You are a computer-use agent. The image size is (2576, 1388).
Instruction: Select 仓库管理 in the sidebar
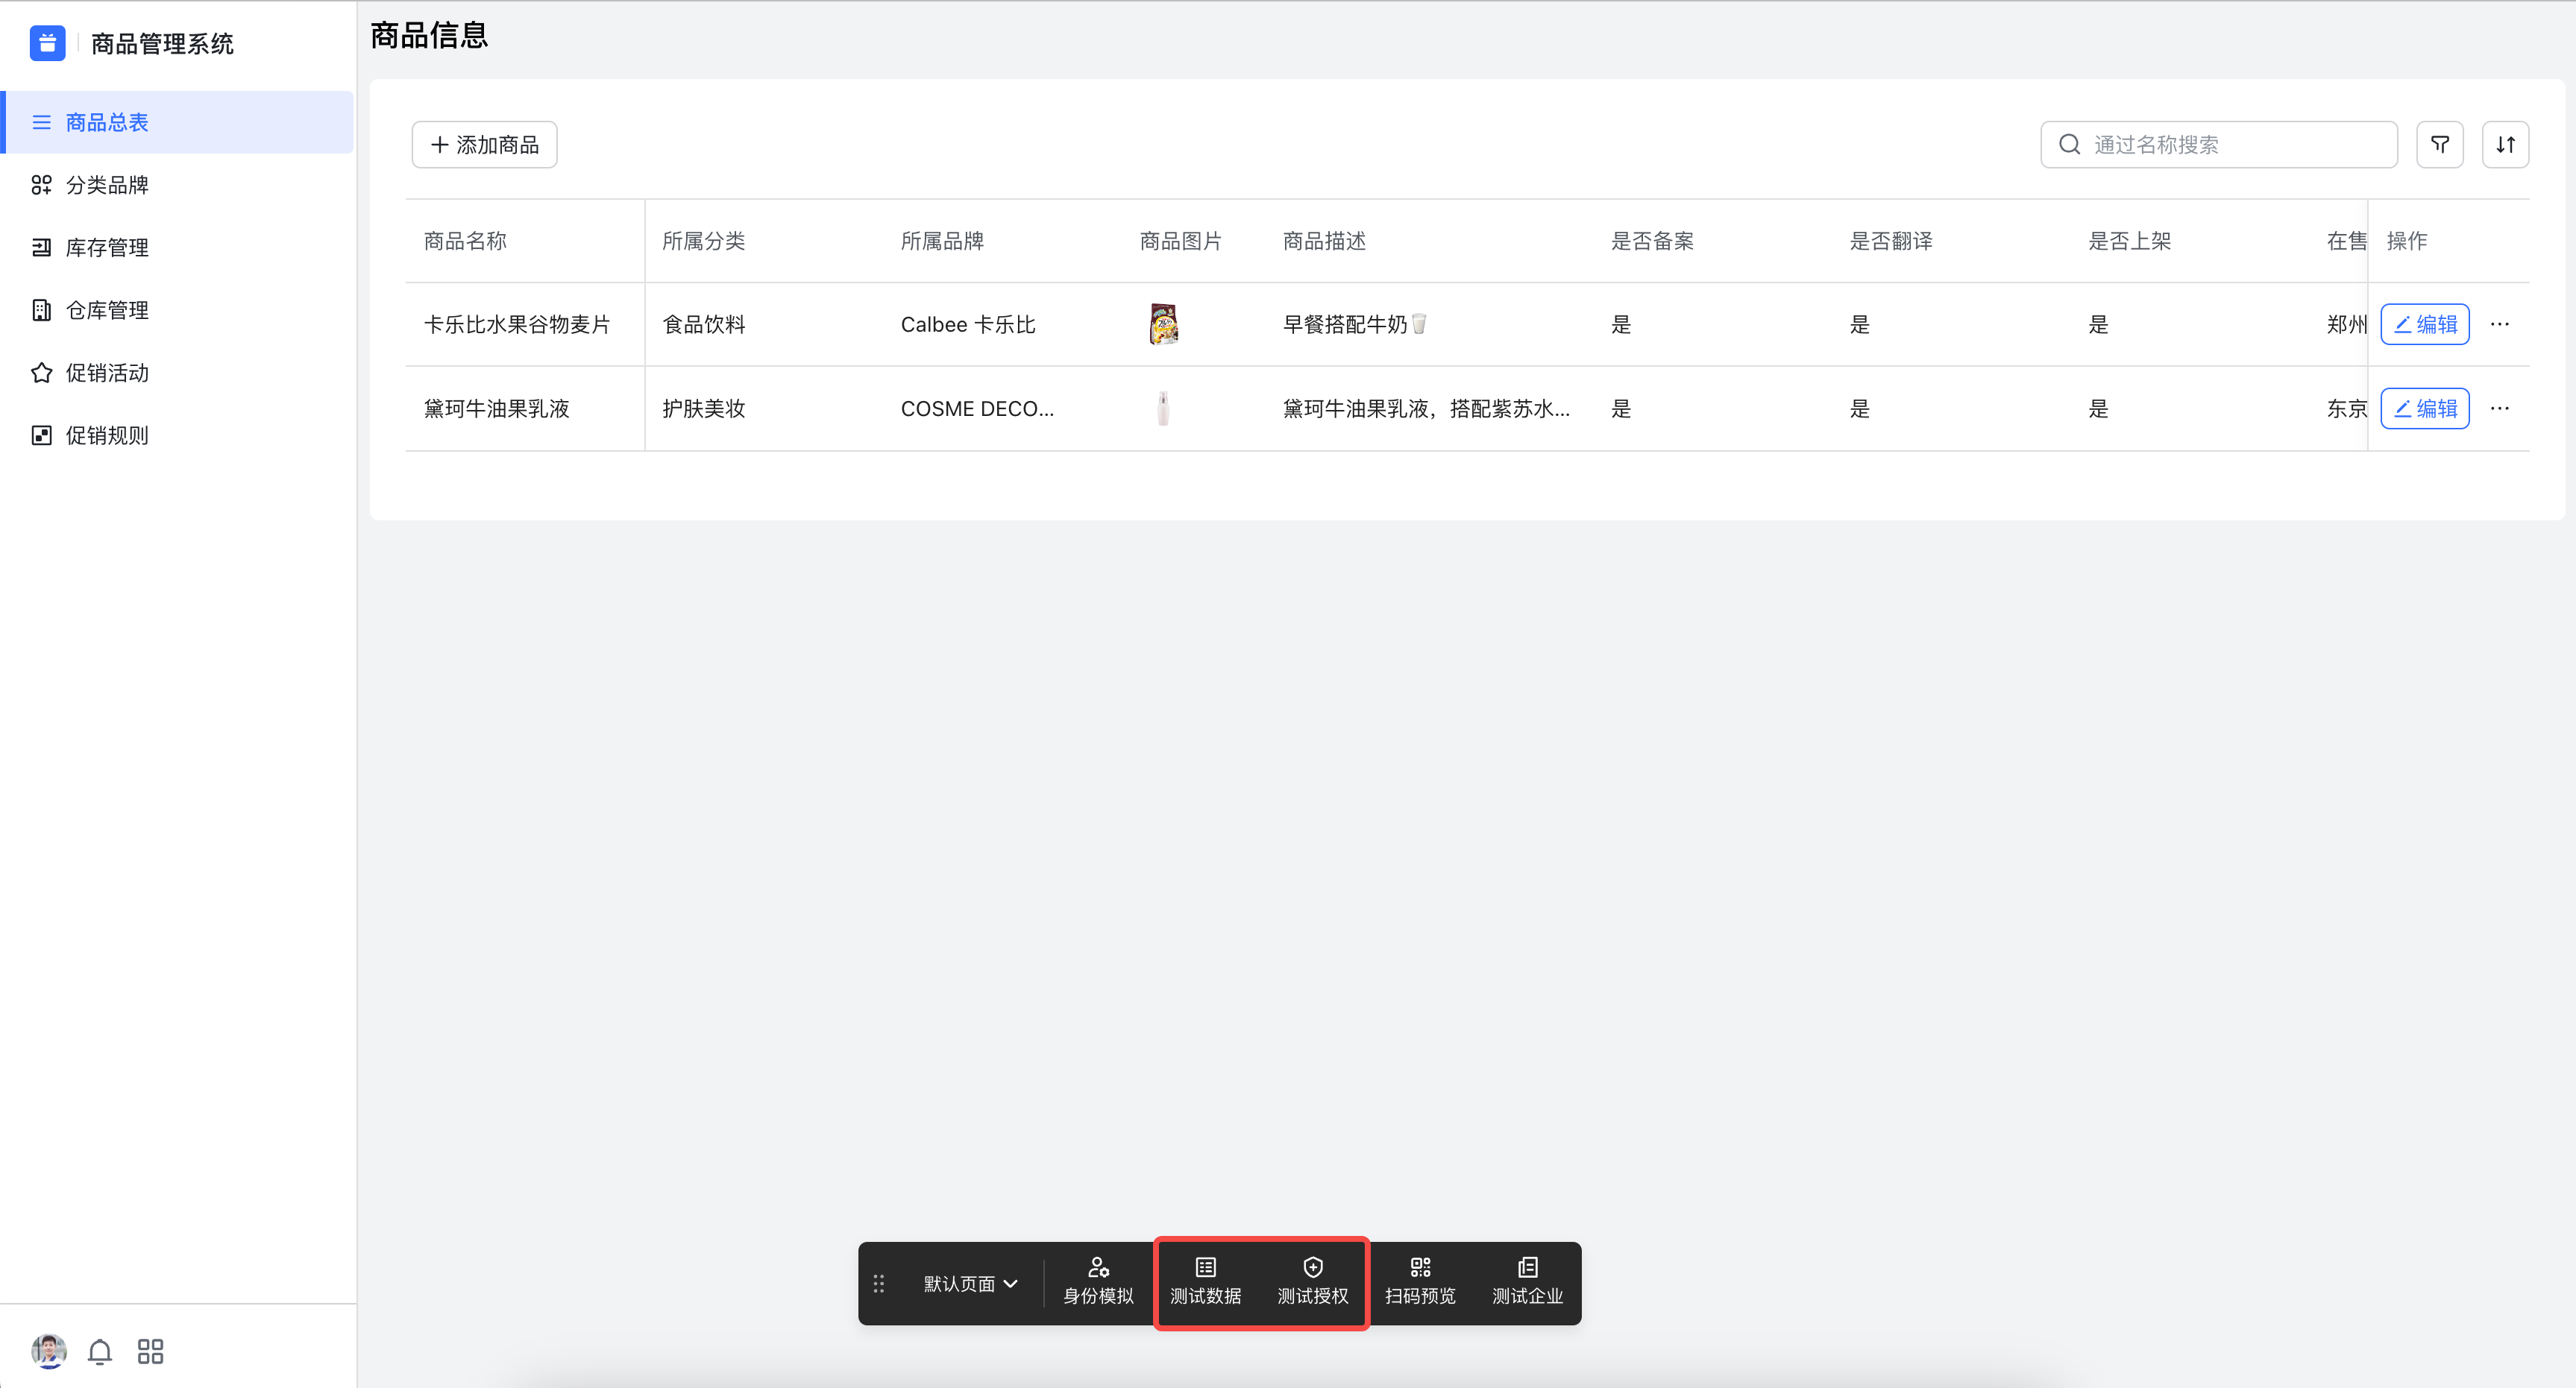(178, 310)
